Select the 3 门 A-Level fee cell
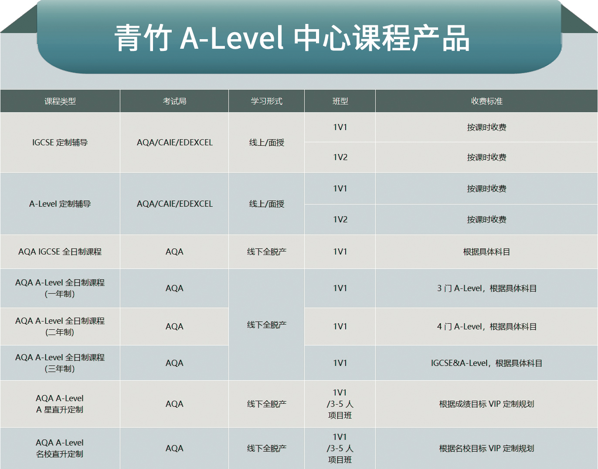The image size is (598, 469). 486,288
